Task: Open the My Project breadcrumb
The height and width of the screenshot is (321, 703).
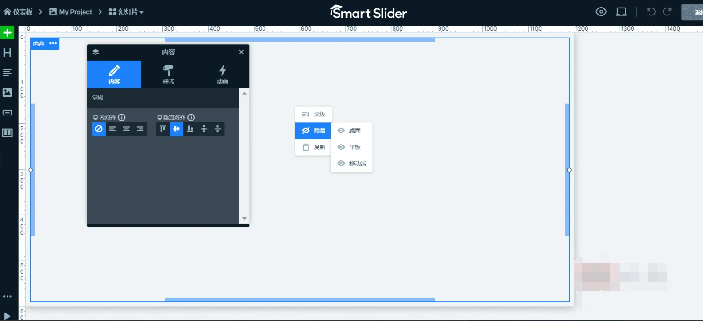Action: click(x=70, y=12)
